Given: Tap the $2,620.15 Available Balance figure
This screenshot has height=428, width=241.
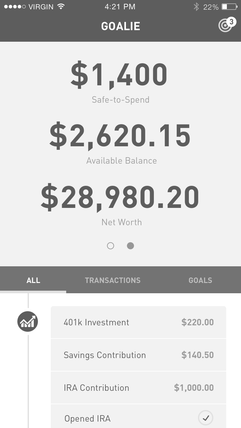Looking at the screenshot, I should tap(120, 136).
